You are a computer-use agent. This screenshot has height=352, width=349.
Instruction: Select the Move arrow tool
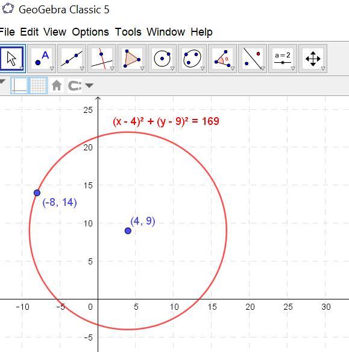12,59
